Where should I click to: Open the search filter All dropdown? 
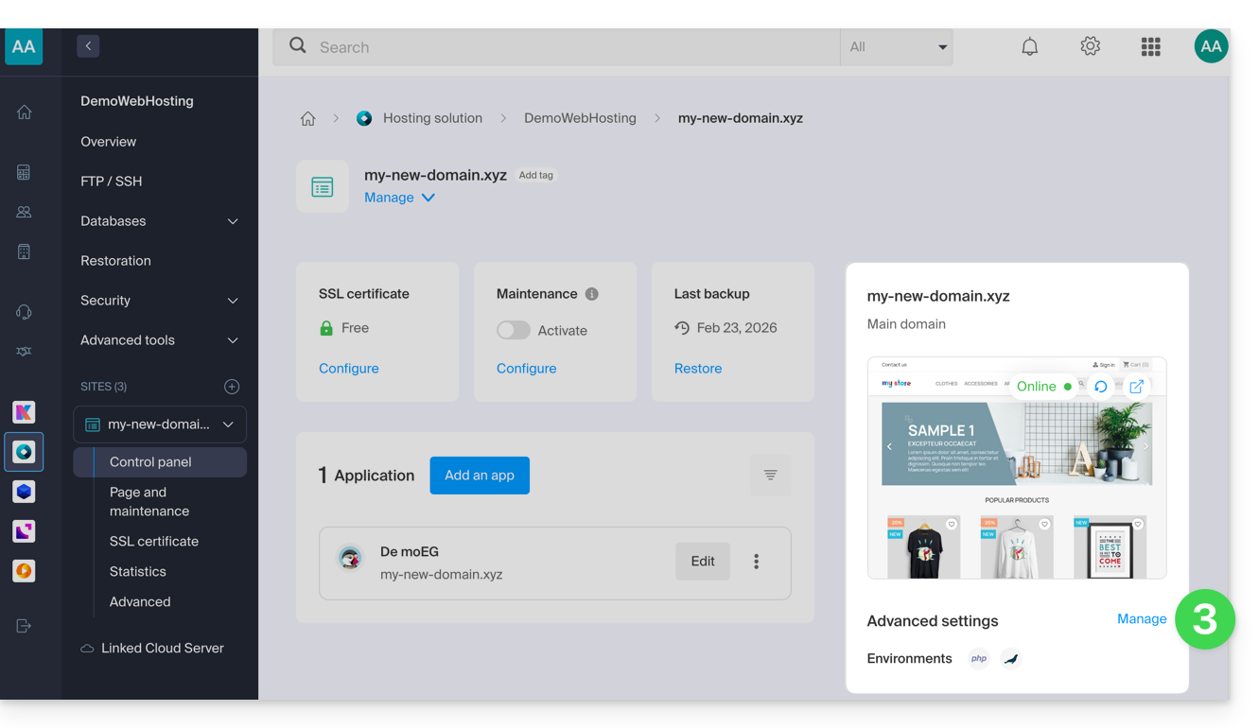[896, 46]
